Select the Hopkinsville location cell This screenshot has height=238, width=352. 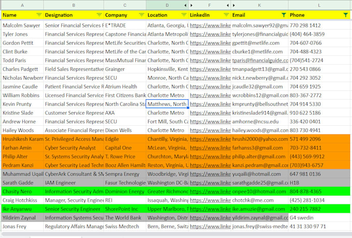click(x=167, y=69)
